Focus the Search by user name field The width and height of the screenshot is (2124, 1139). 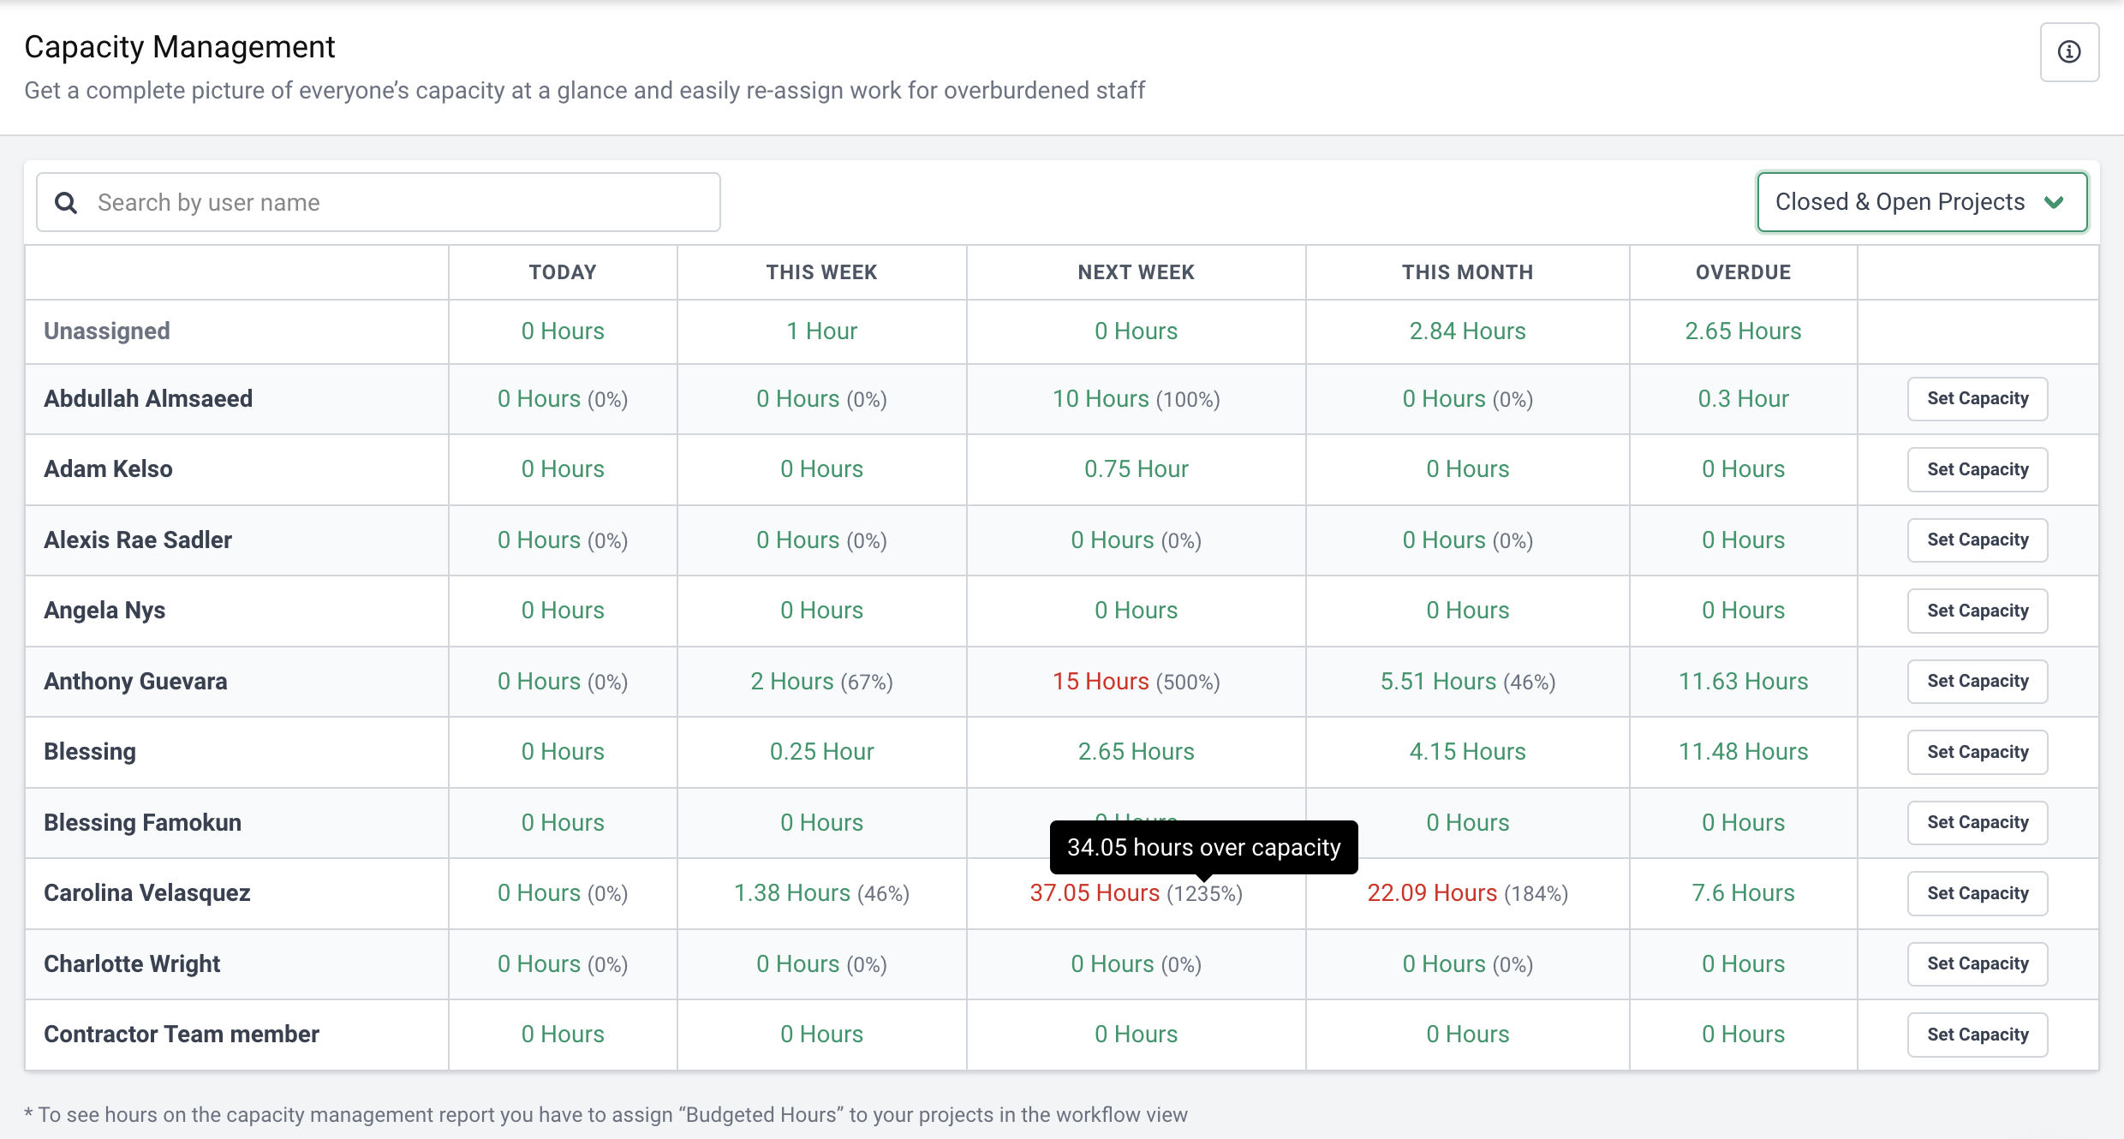(x=379, y=202)
